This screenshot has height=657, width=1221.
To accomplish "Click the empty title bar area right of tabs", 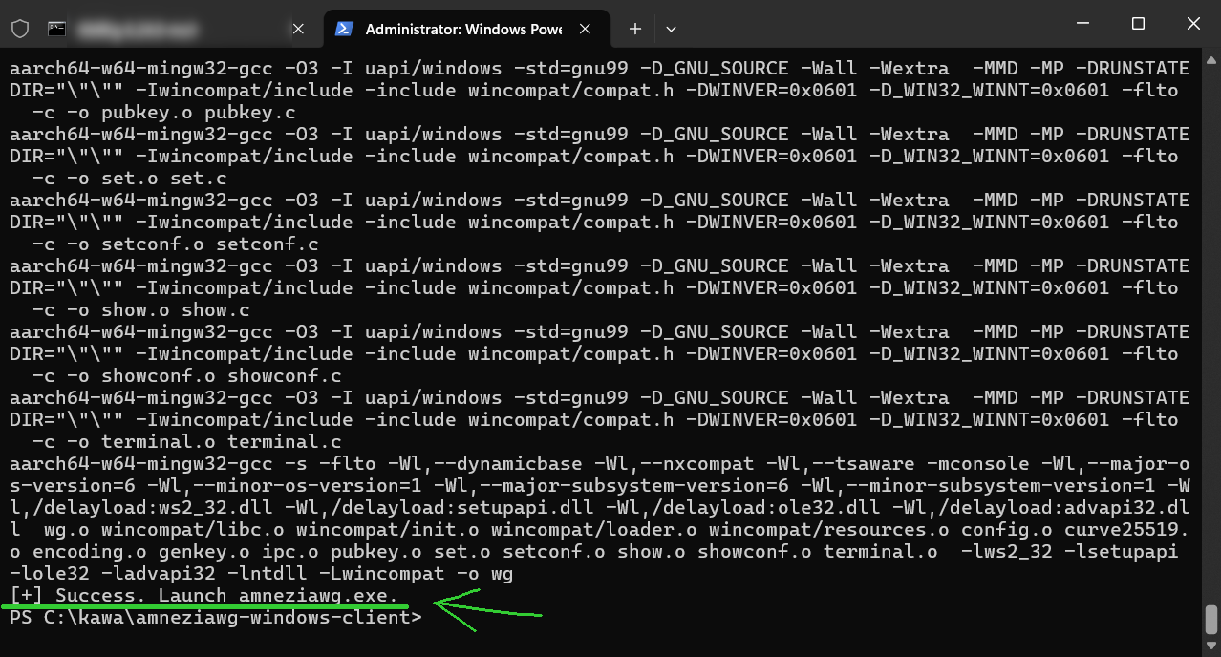I will click(x=860, y=29).
